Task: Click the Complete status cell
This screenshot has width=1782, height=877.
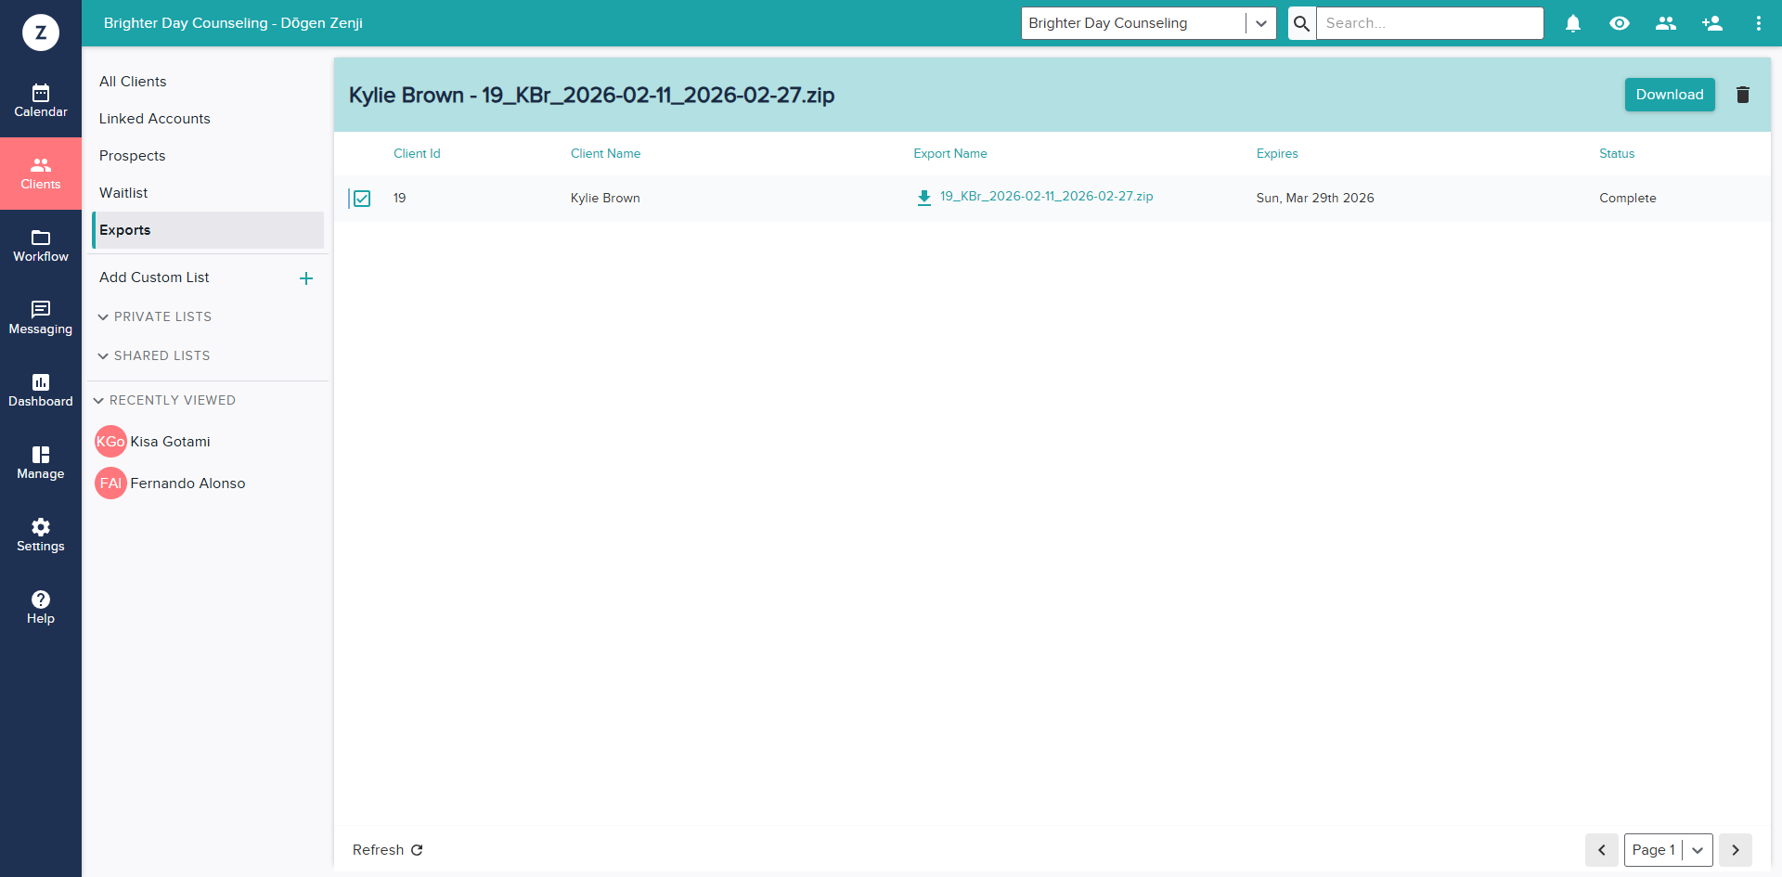Action: pyautogui.click(x=1628, y=199)
